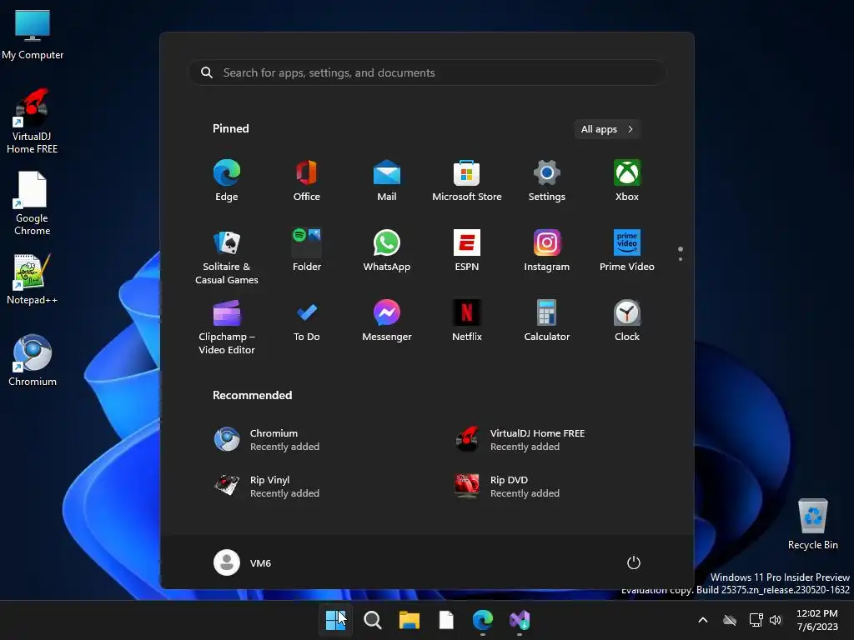The image size is (854, 640).
Task: Launch Netflix
Action: (x=467, y=321)
